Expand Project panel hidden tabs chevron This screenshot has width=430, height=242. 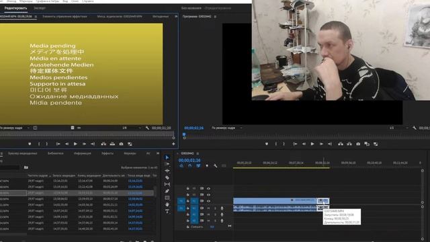coord(158,153)
